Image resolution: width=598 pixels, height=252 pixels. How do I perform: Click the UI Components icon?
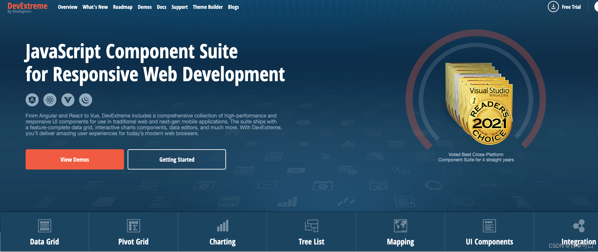click(x=489, y=226)
